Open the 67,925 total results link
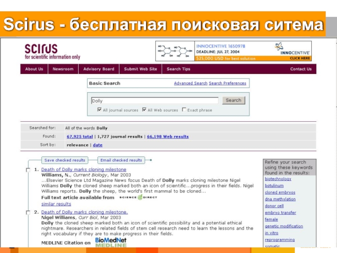The height and width of the screenshot is (253, 337). (x=80, y=137)
